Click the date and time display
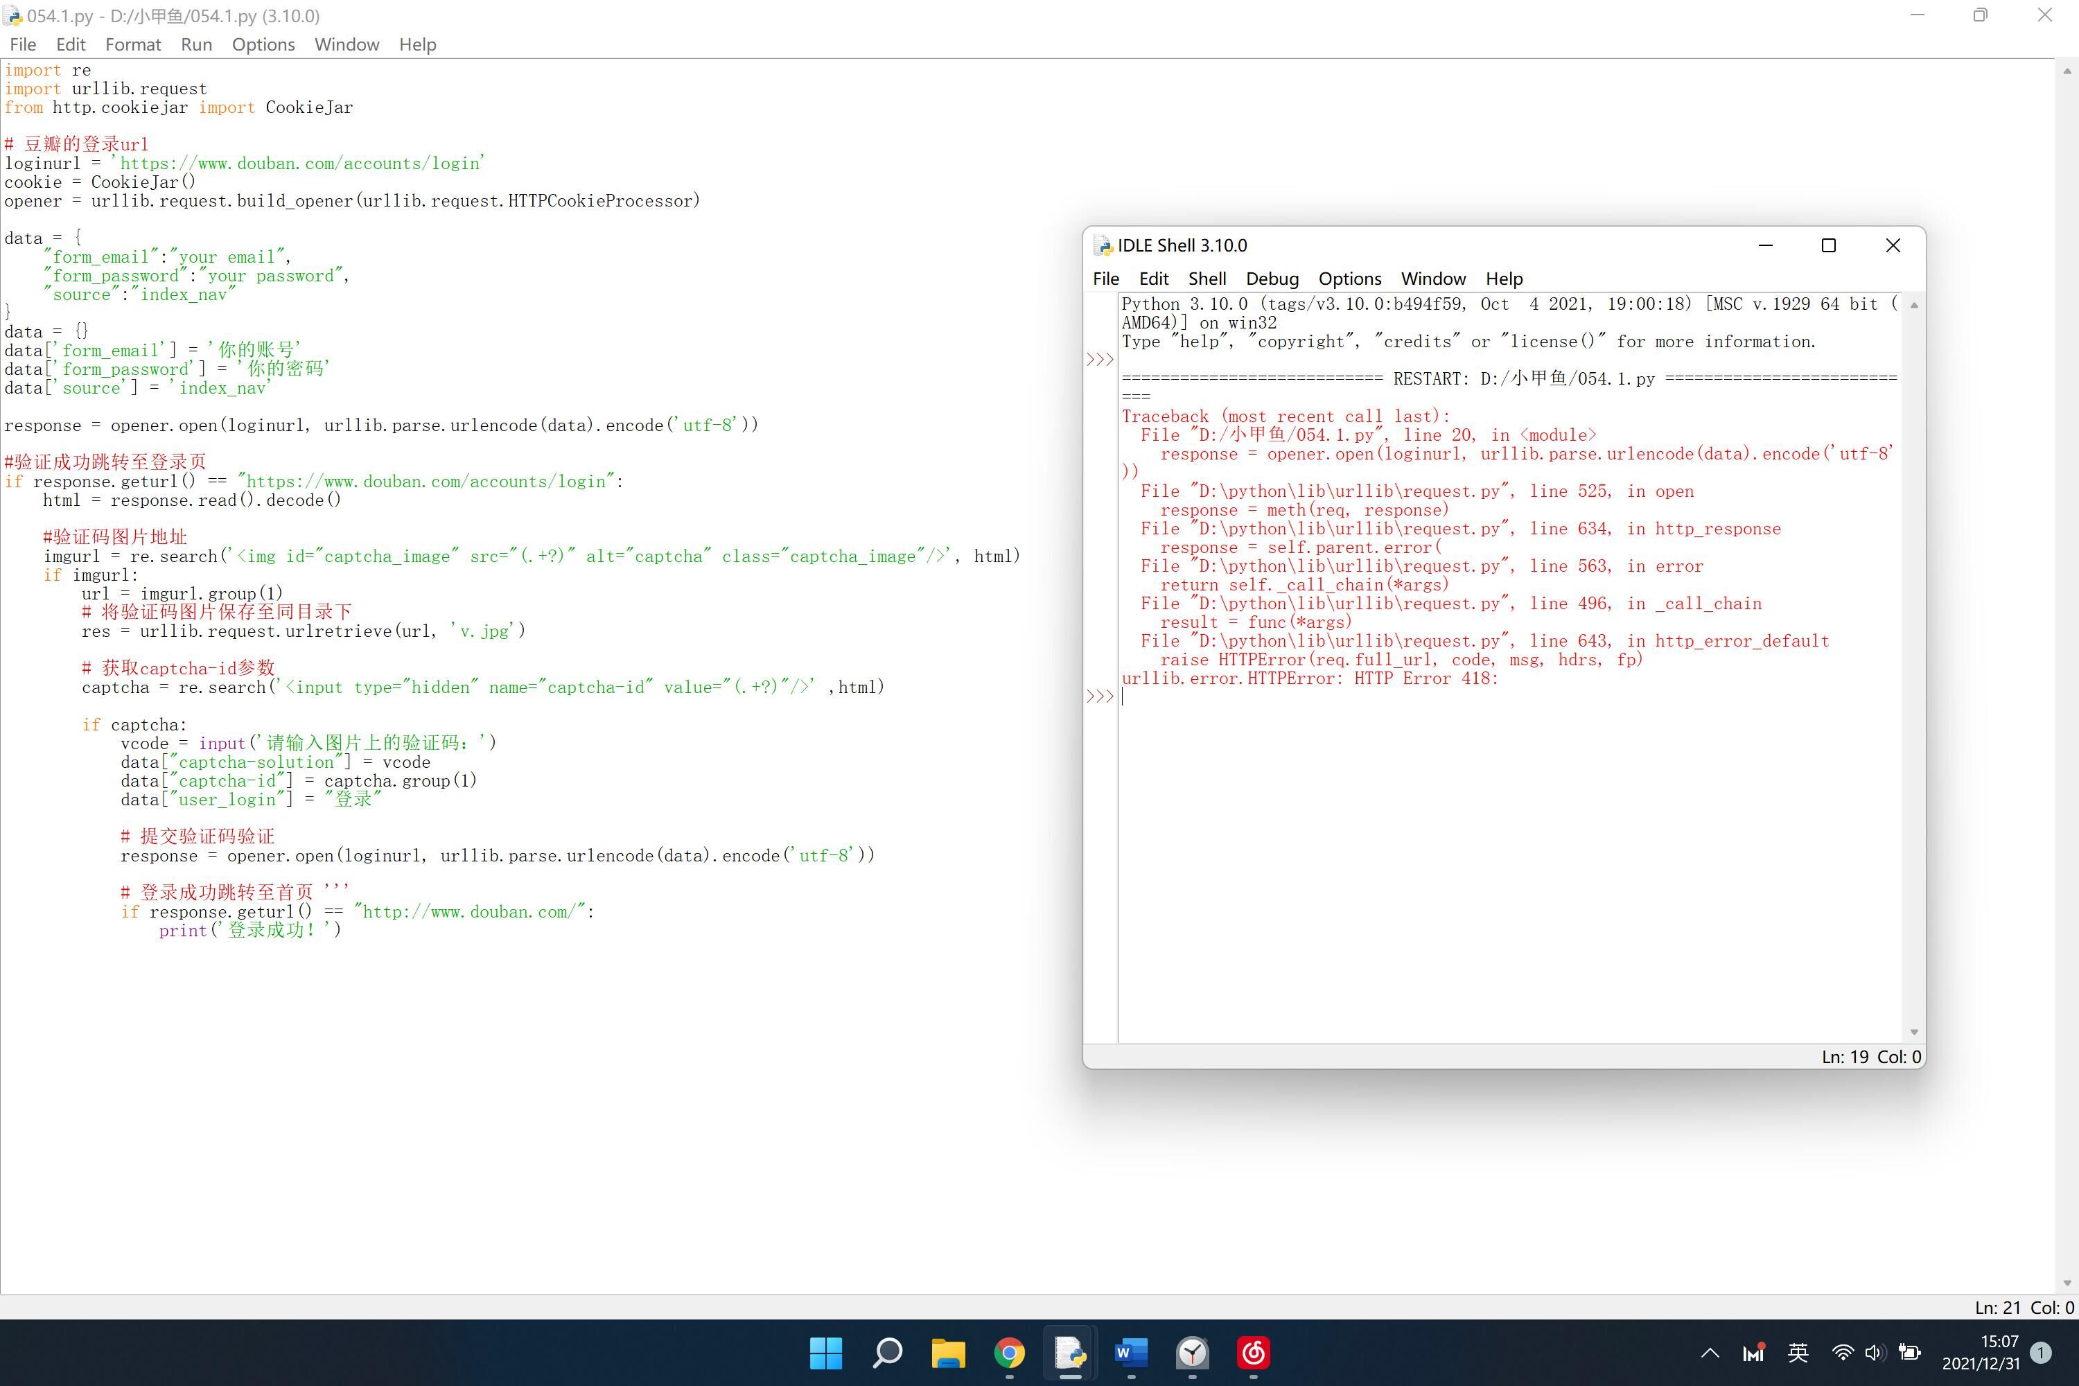This screenshot has width=2079, height=1386. pos(1980,1353)
